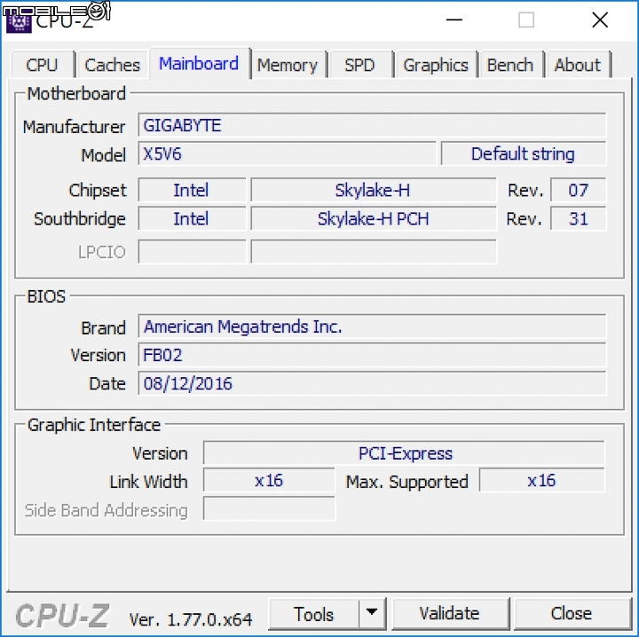Click the Motherboard group heading
This screenshot has height=637, width=639.
pyautogui.click(x=76, y=94)
